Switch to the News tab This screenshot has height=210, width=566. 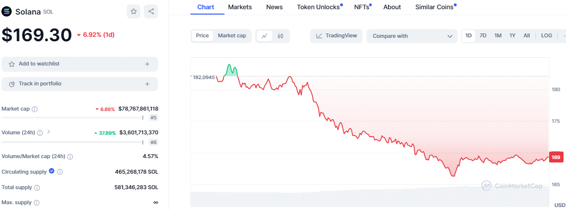[x=274, y=7]
